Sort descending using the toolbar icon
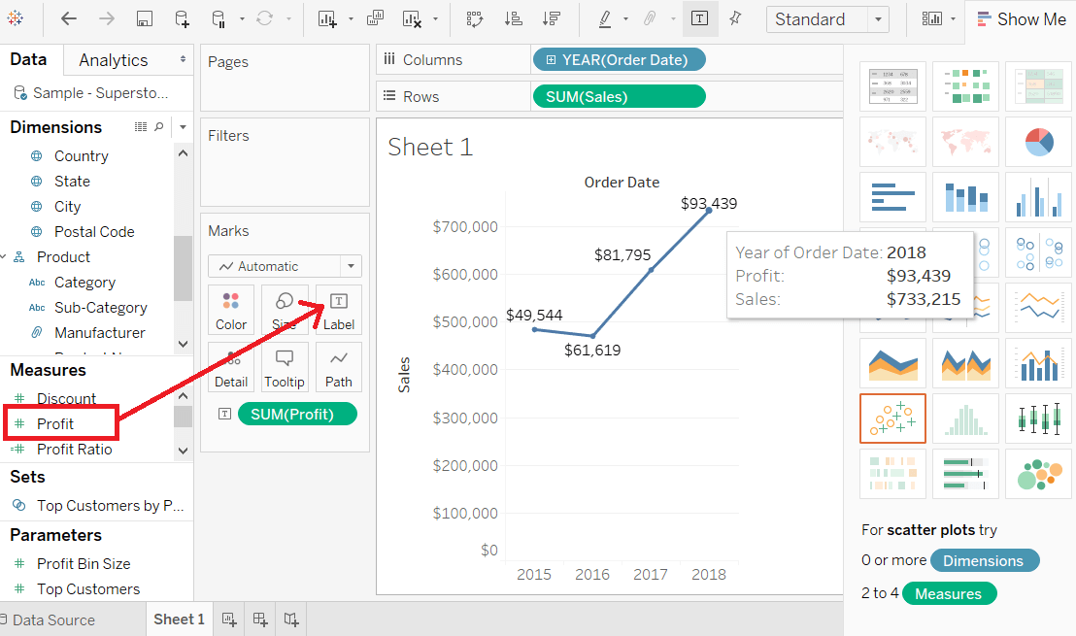The height and width of the screenshot is (636, 1076). [x=551, y=18]
